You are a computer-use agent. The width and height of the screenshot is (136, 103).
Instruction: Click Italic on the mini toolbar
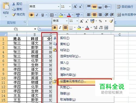click(x=60, y=28)
